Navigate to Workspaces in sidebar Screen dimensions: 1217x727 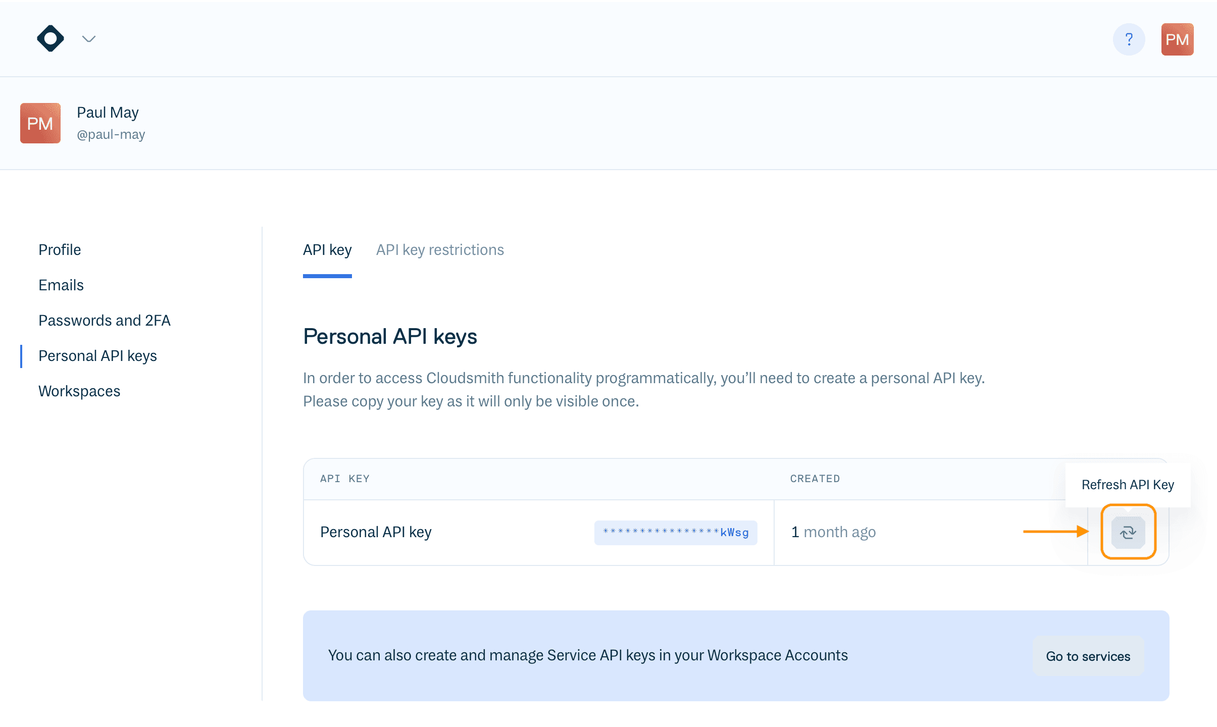click(79, 391)
